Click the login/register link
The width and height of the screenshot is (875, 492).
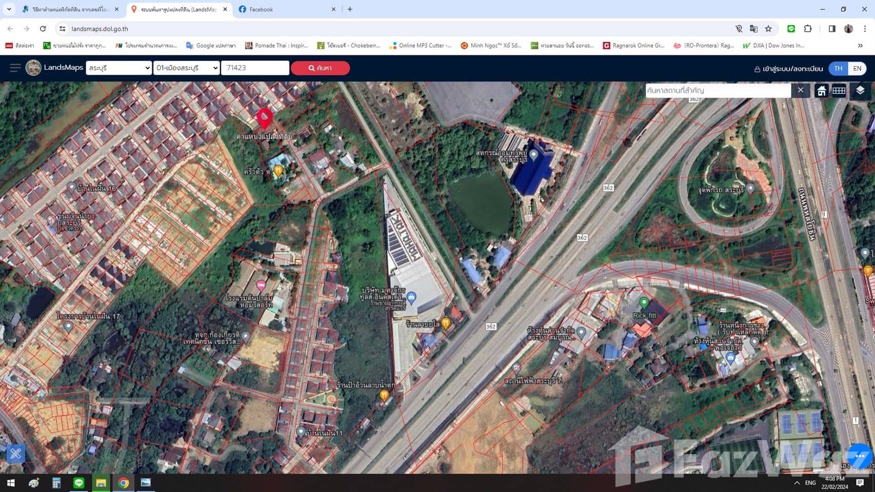[788, 69]
